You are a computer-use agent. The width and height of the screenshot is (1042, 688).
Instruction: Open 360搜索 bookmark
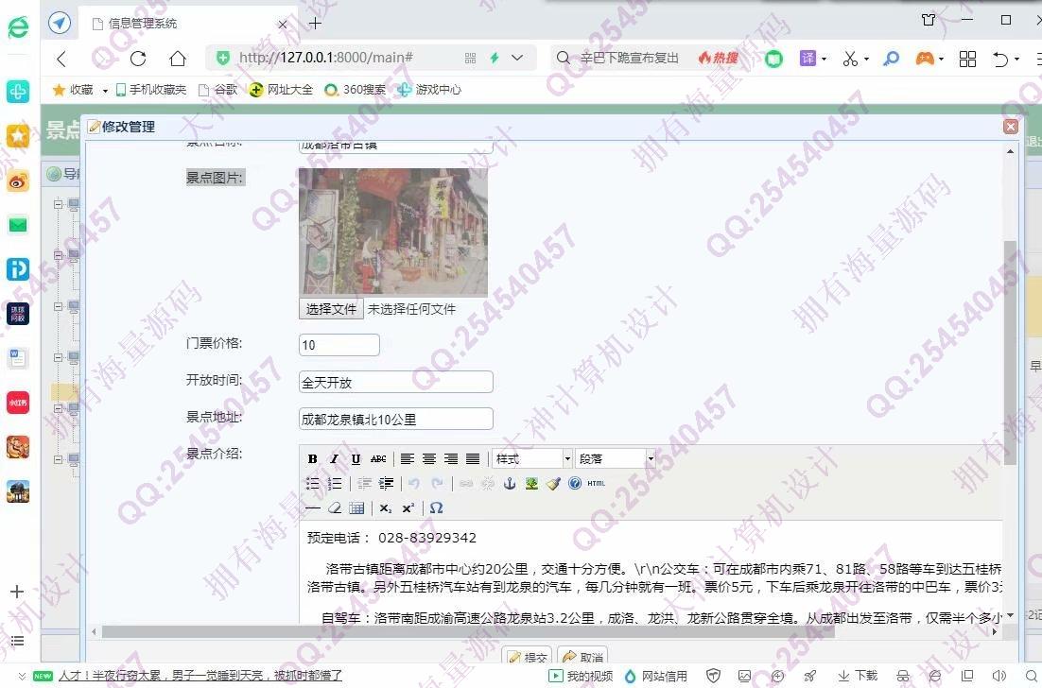pos(355,90)
